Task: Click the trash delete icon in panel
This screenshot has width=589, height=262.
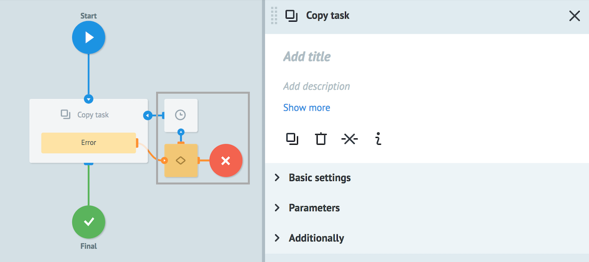Action: pyautogui.click(x=321, y=139)
